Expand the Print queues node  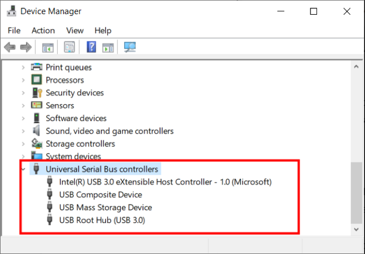pos(23,68)
